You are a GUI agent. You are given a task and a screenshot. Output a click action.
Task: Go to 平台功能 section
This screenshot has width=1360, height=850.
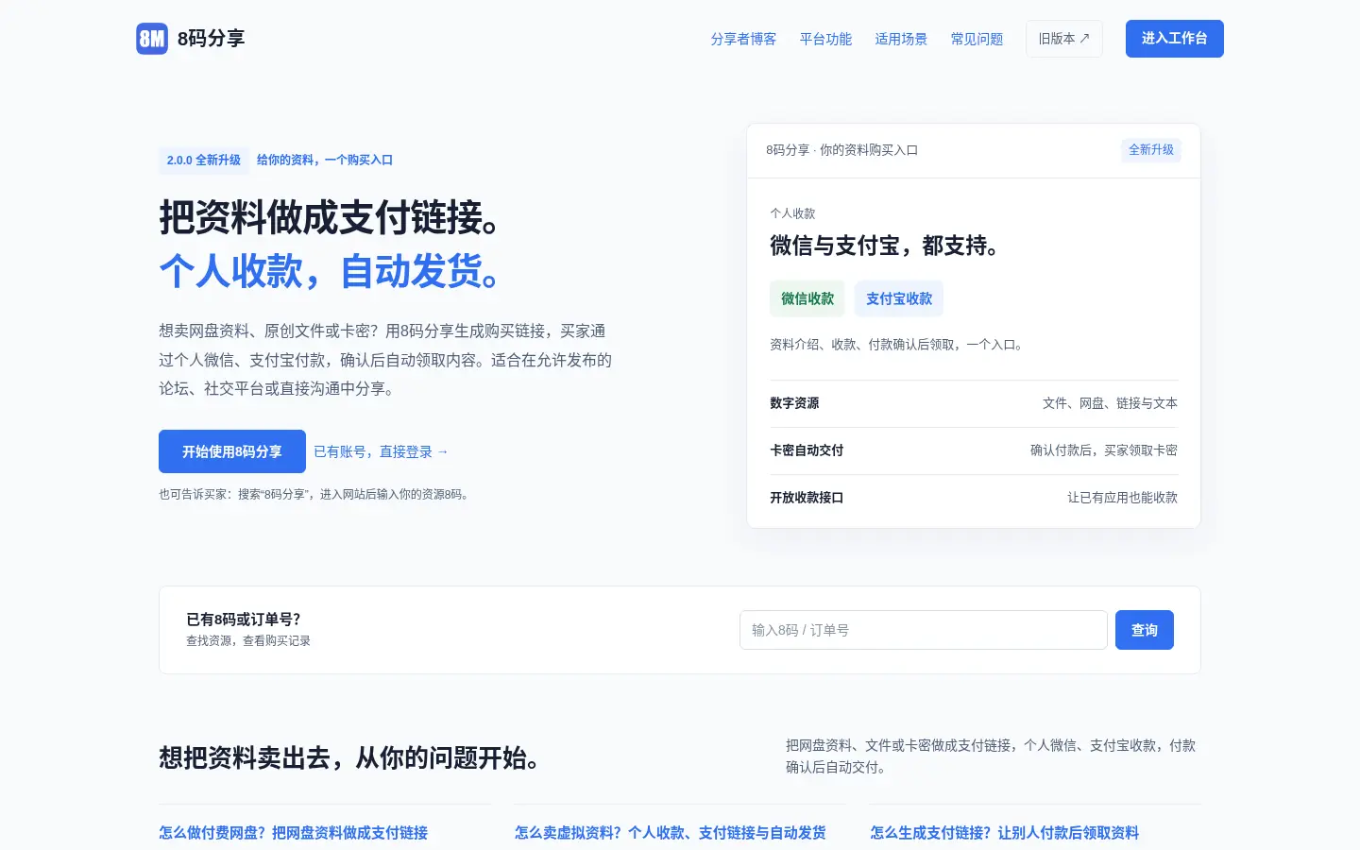pos(825,39)
